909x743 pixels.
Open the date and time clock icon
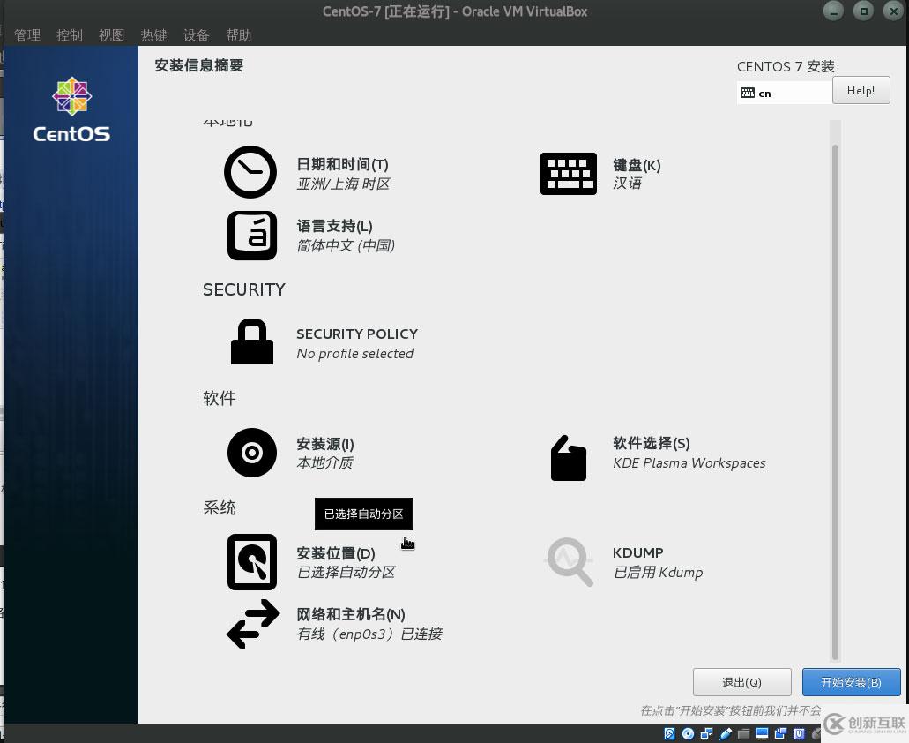[x=250, y=172]
